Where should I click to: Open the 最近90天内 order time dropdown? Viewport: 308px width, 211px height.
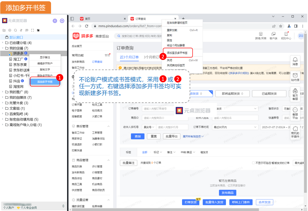235,127
